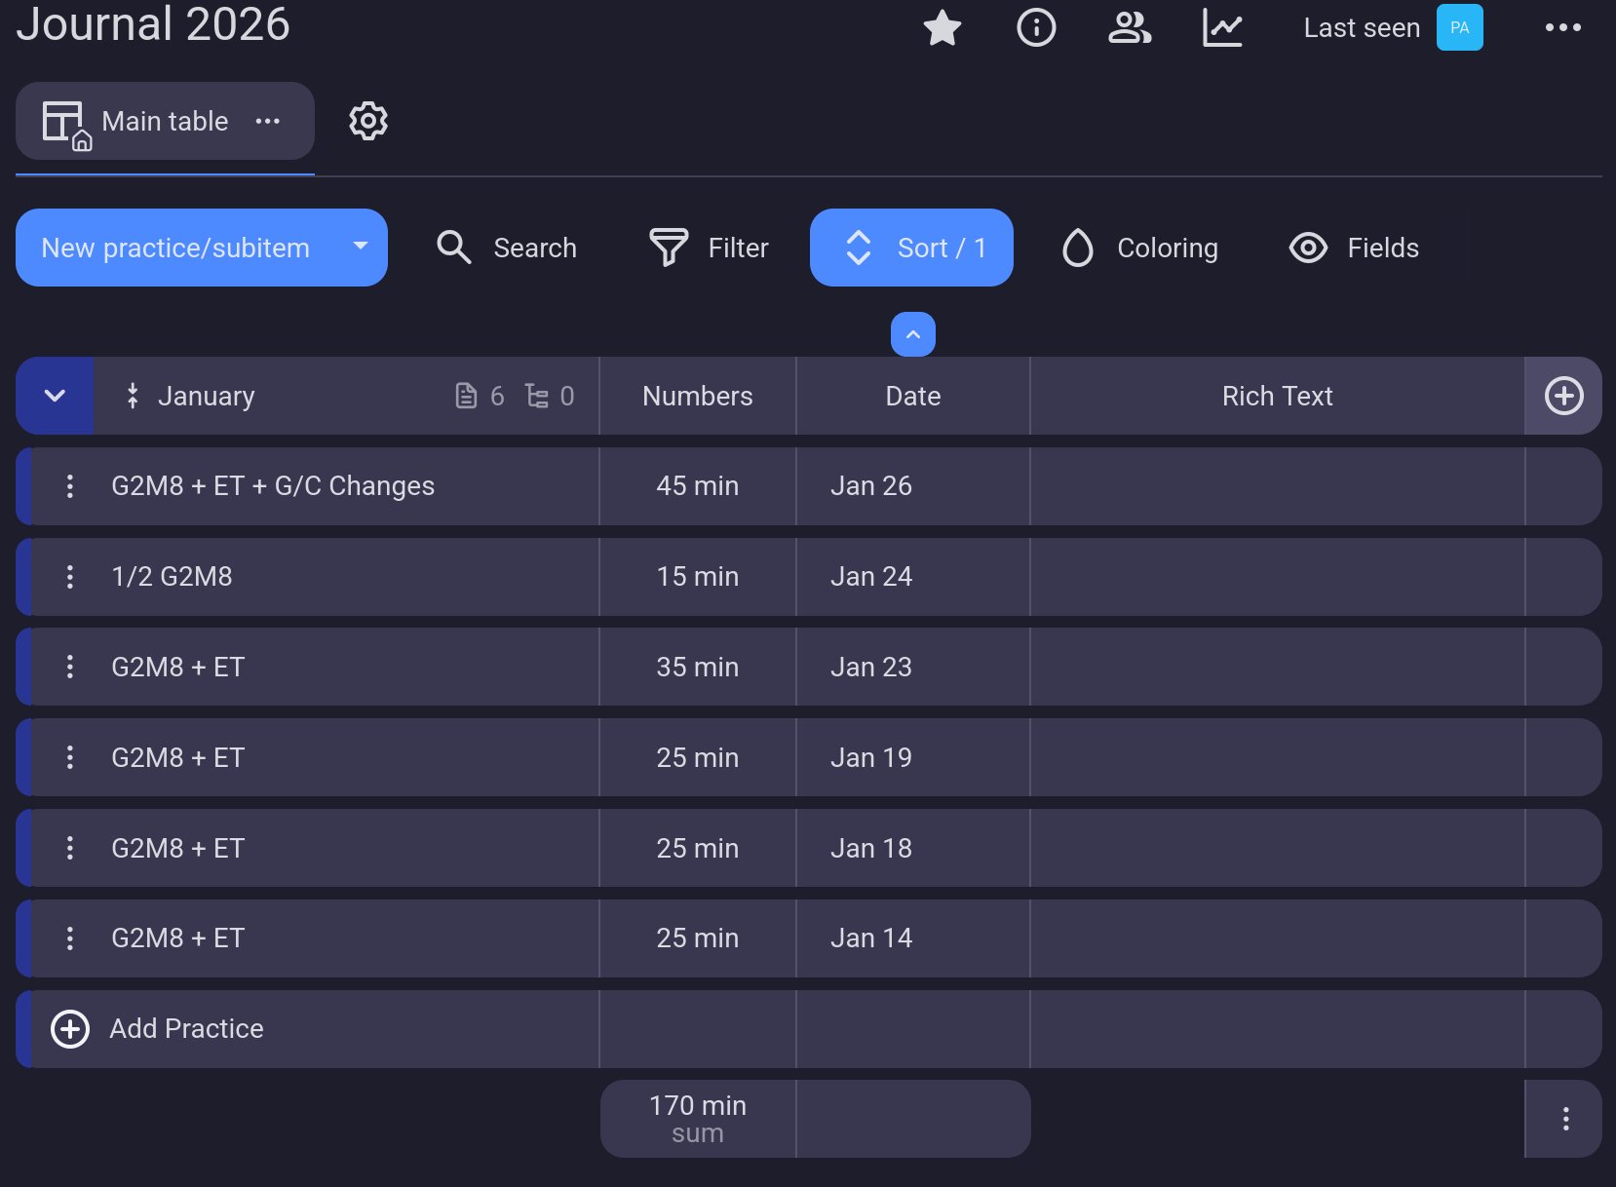Open the board's three-dot more menu
This screenshot has height=1187, width=1616.
1562,28
